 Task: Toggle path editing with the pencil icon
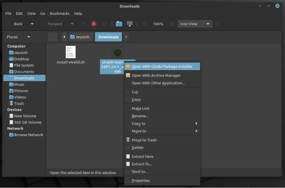click(52, 37)
